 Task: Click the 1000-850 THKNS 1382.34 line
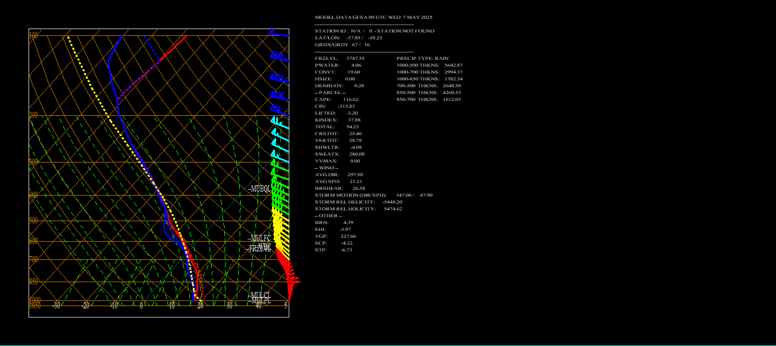click(x=430, y=79)
